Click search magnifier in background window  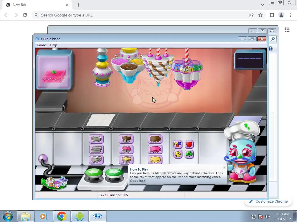[x=273, y=39]
